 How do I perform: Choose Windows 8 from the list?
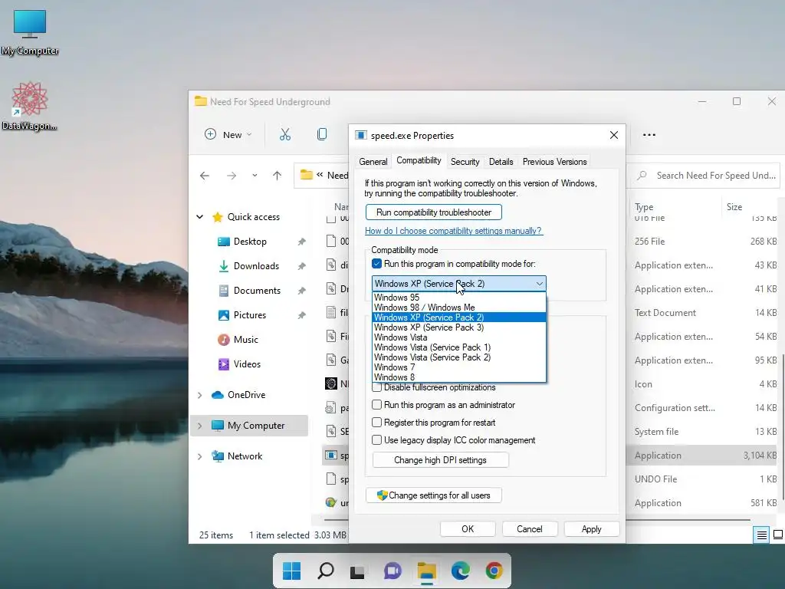click(459, 377)
